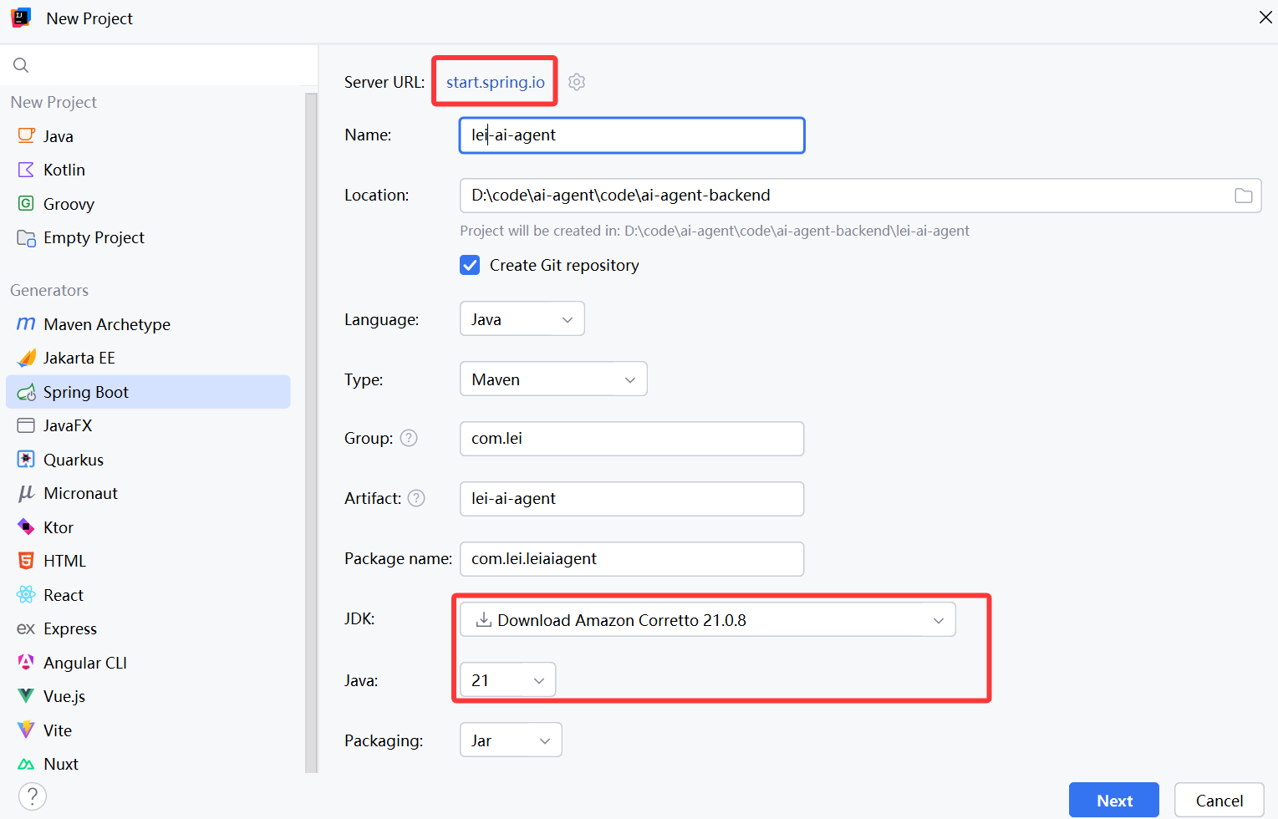This screenshot has height=819, width=1278.
Task: Click the Kotlin project icon
Action: 26,170
